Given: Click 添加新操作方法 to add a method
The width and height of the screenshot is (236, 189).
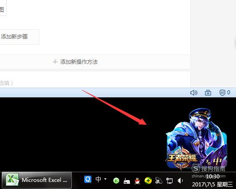Looking at the screenshot, I should click(x=75, y=62).
